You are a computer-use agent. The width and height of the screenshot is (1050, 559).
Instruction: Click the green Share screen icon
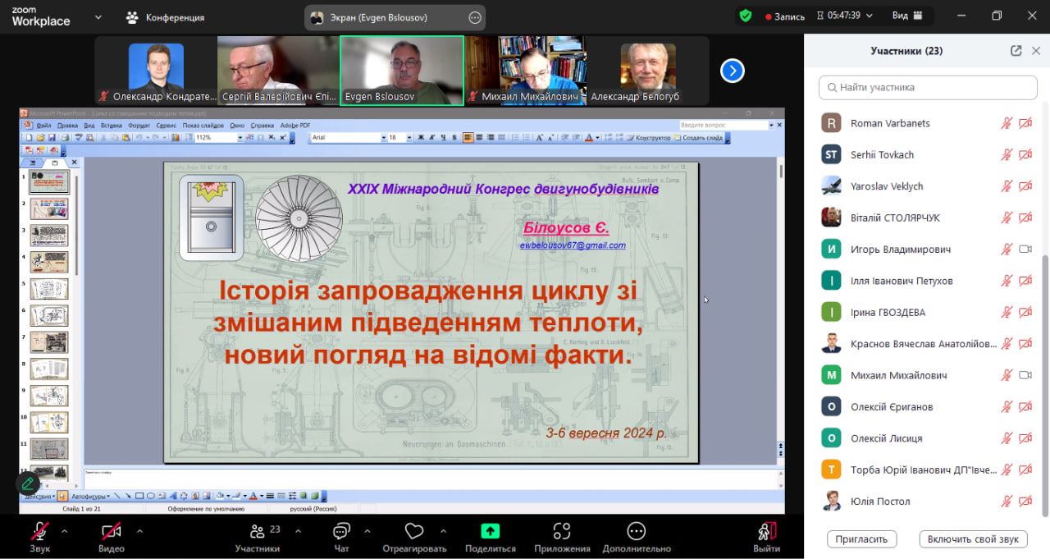(x=490, y=531)
